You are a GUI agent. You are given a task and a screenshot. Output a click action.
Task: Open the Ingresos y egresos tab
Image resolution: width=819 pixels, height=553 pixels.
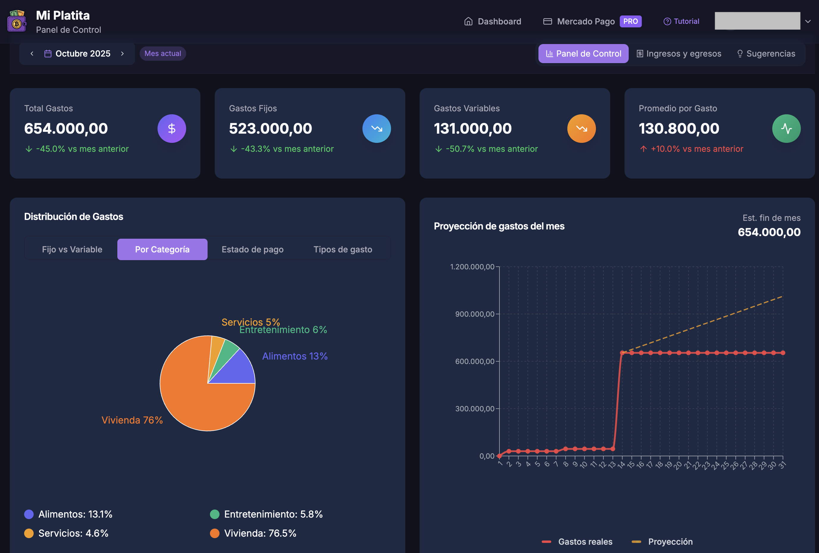(x=679, y=54)
